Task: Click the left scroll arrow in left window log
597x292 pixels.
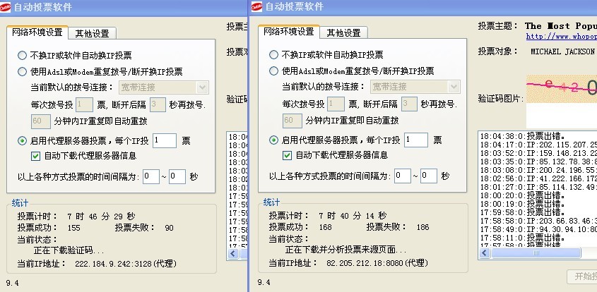Action: pos(233,254)
